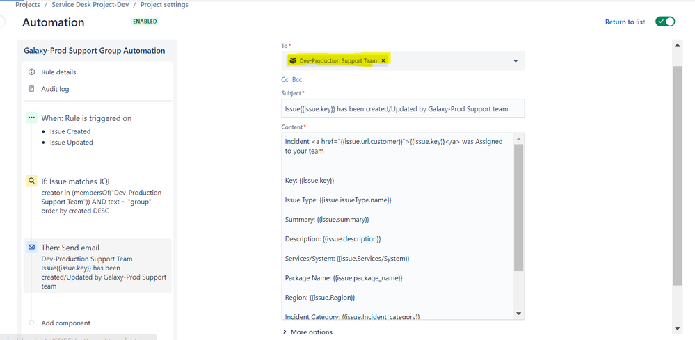Click the Issue Updated trigger entry
This screenshot has height=340, width=695.
(72, 143)
